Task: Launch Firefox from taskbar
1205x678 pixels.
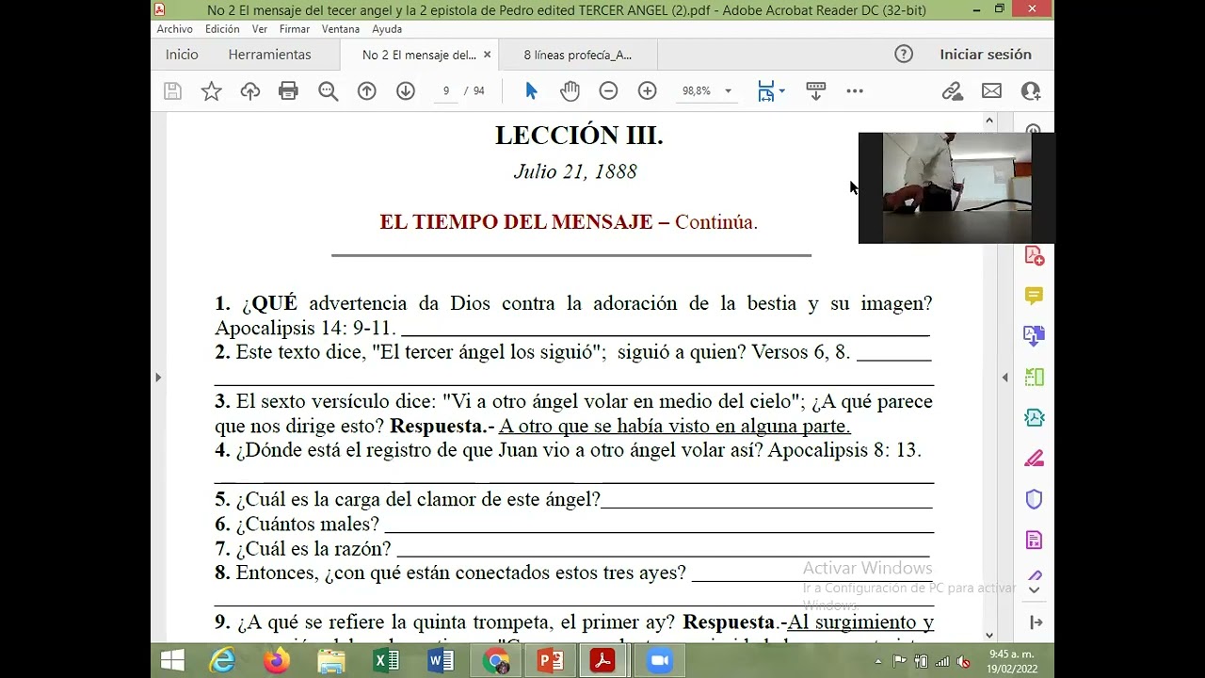Action: pyautogui.click(x=277, y=661)
